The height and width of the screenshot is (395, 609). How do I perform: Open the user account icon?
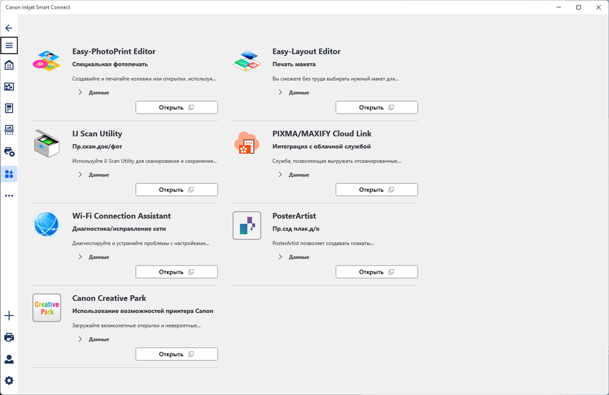click(x=9, y=359)
